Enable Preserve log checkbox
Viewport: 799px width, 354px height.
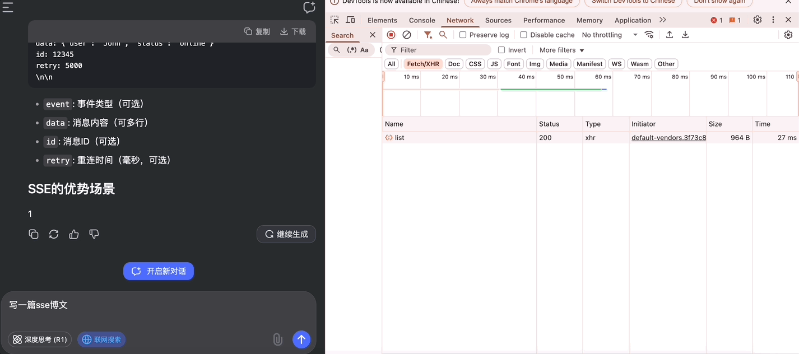coord(463,35)
